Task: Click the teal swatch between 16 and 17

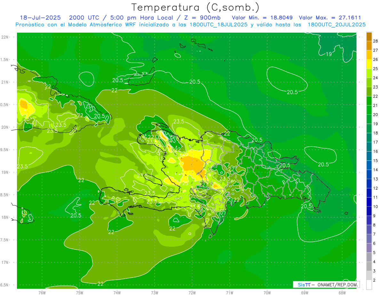Action: coord(369,147)
